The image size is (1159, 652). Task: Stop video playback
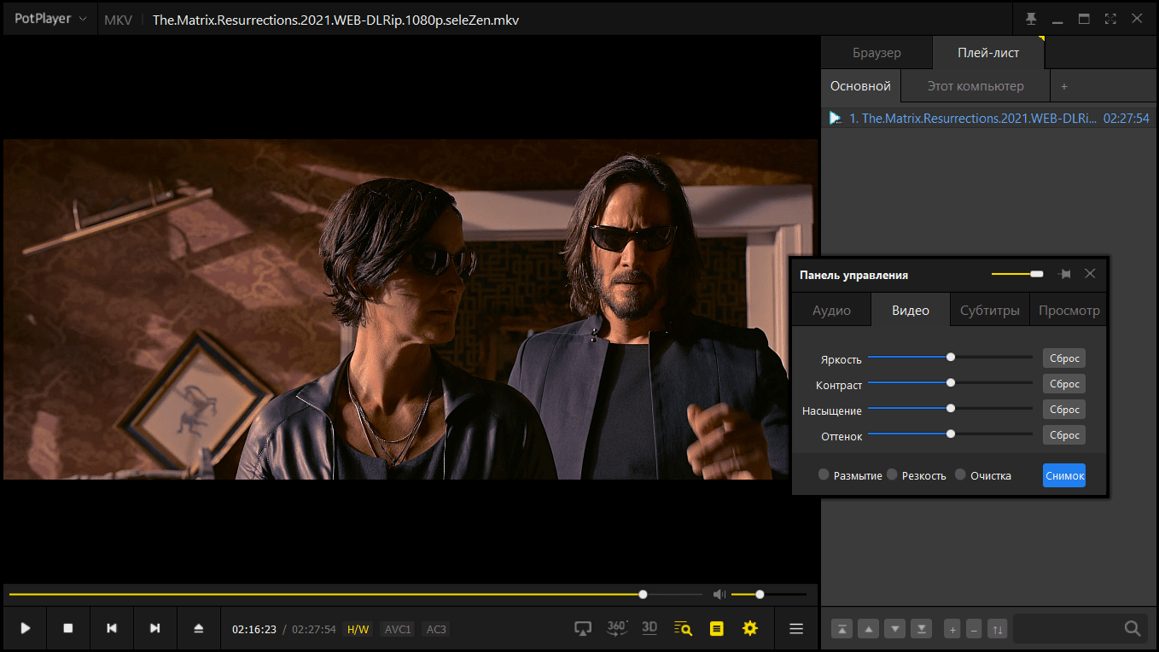[x=68, y=629]
